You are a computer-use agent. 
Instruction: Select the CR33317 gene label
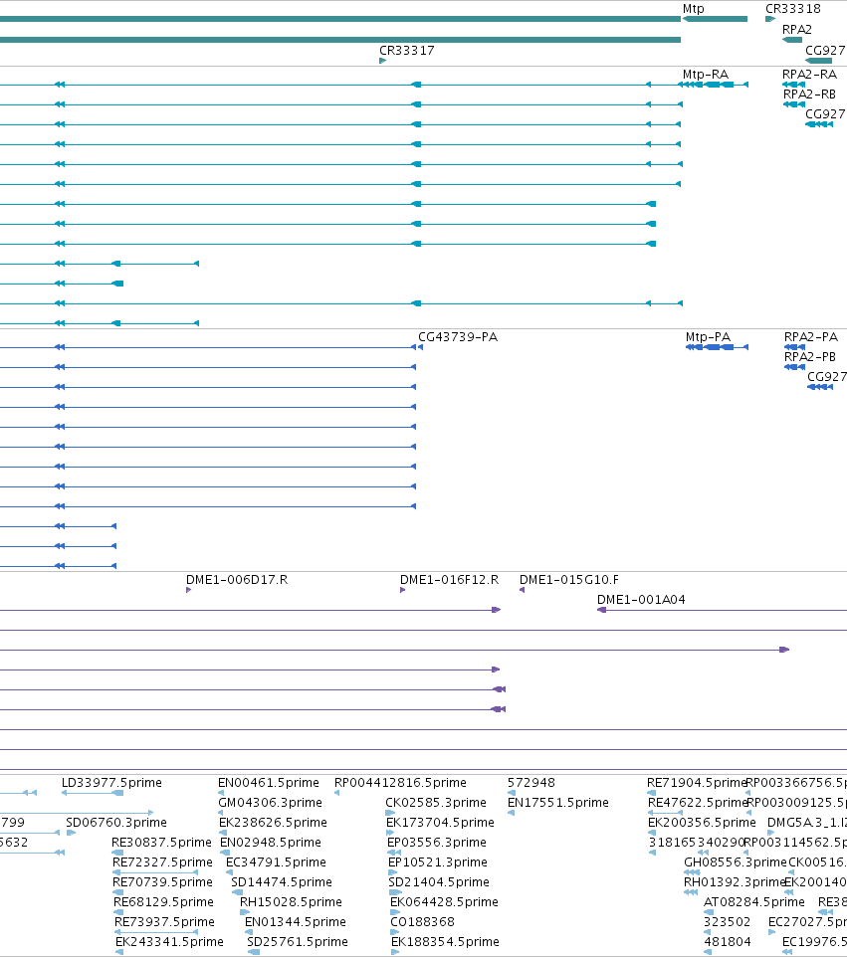[x=407, y=50]
